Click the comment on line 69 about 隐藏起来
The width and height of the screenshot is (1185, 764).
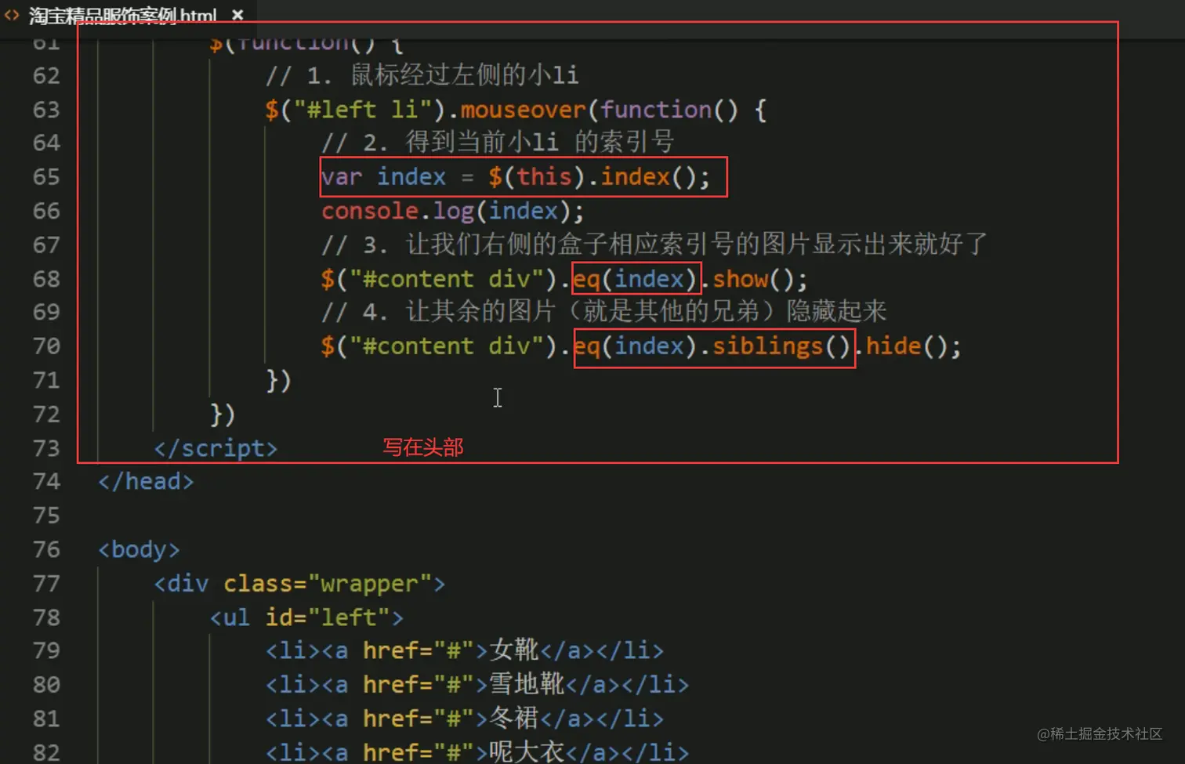603,312
